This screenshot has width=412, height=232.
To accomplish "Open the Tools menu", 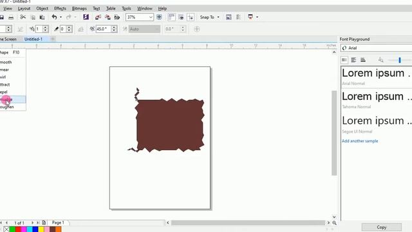I will (126, 8).
